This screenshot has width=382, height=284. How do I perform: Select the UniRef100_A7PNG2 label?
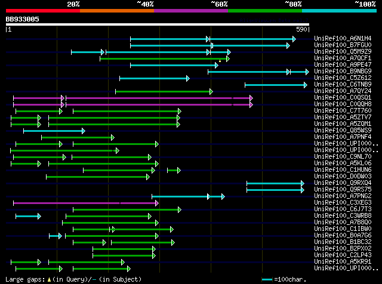(343, 196)
